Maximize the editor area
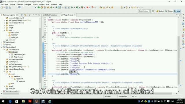Viewport: 185px width, 104px height. point(180,15)
